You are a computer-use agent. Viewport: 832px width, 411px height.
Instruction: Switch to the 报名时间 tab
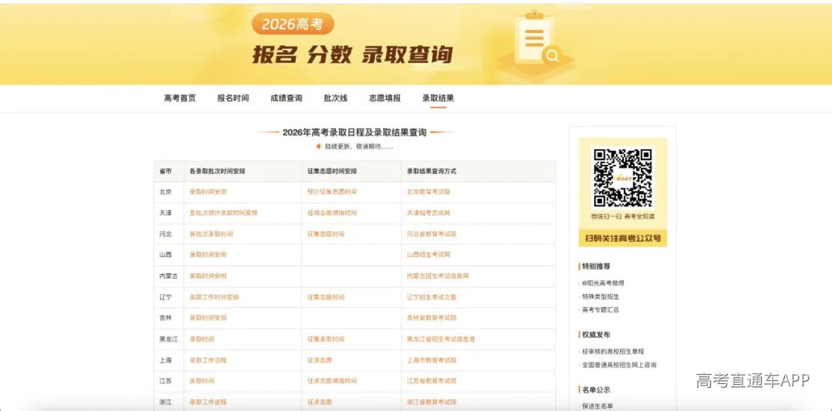233,98
